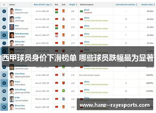Select Tyias Browning's height 1,87
156x113 pixels.
pos(73,35)
